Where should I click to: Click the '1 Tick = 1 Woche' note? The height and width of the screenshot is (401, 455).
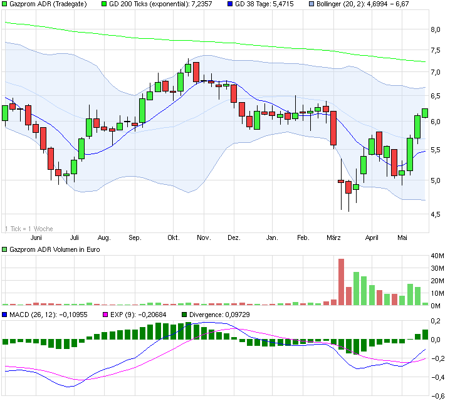tap(29, 229)
